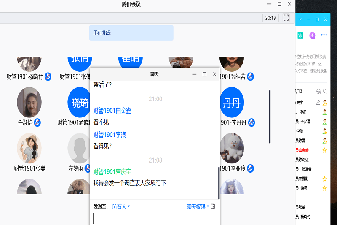Open the green 课 icon in side window
Image resolution: width=337 pixels, height=225 pixels.
tap(300, 35)
